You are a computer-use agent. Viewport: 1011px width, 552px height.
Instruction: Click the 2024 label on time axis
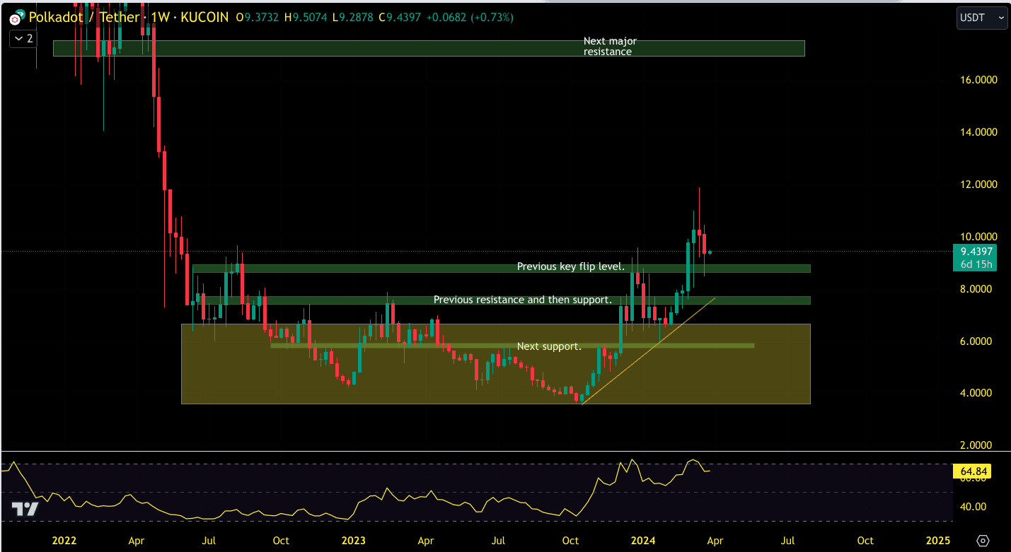[x=642, y=541]
